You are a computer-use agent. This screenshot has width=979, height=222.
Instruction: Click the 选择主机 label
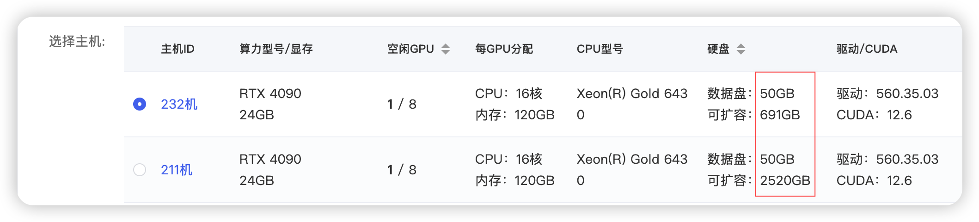(x=77, y=42)
